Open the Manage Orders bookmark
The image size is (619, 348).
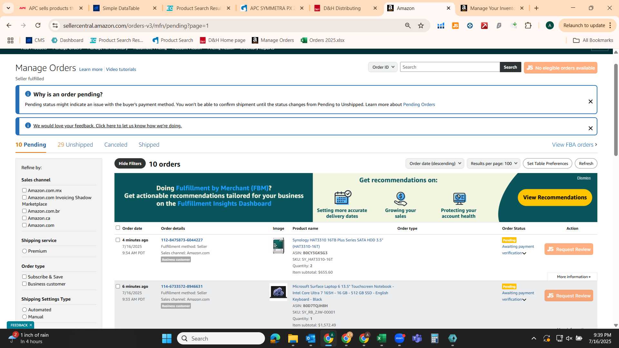[273, 40]
